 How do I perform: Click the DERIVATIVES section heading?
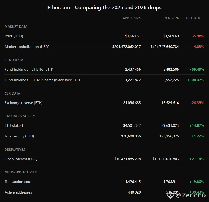pos(15,150)
